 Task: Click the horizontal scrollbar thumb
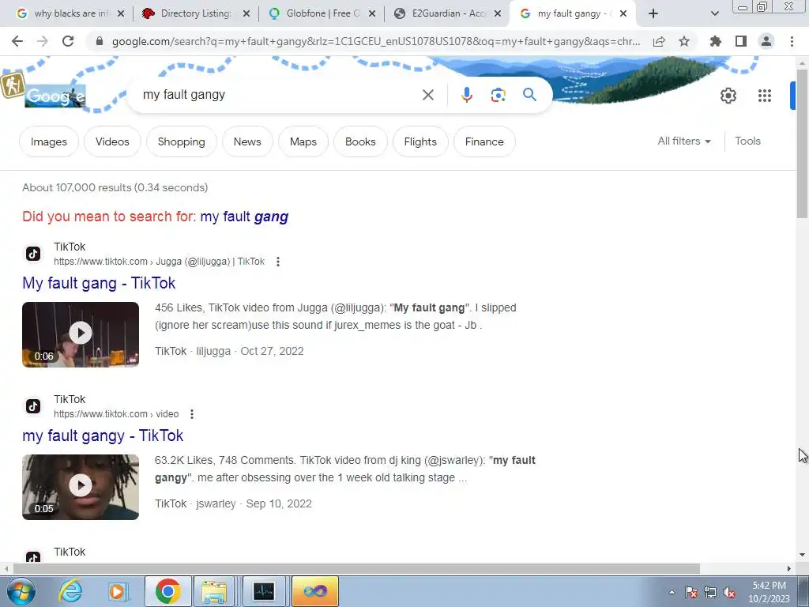(x=356, y=568)
